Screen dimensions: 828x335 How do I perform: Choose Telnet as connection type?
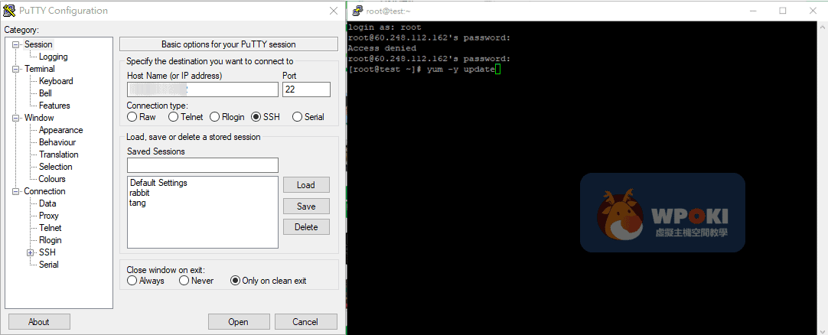tap(174, 117)
